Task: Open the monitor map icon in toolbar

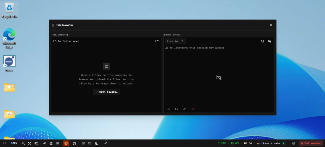Action: click(x=36, y=143)
